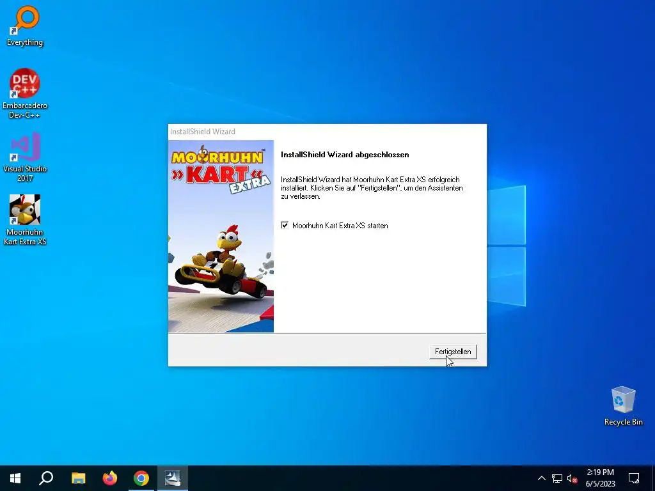Open the notification center icon
This screenshot has width=655, height=491.
tap(634, 478)
